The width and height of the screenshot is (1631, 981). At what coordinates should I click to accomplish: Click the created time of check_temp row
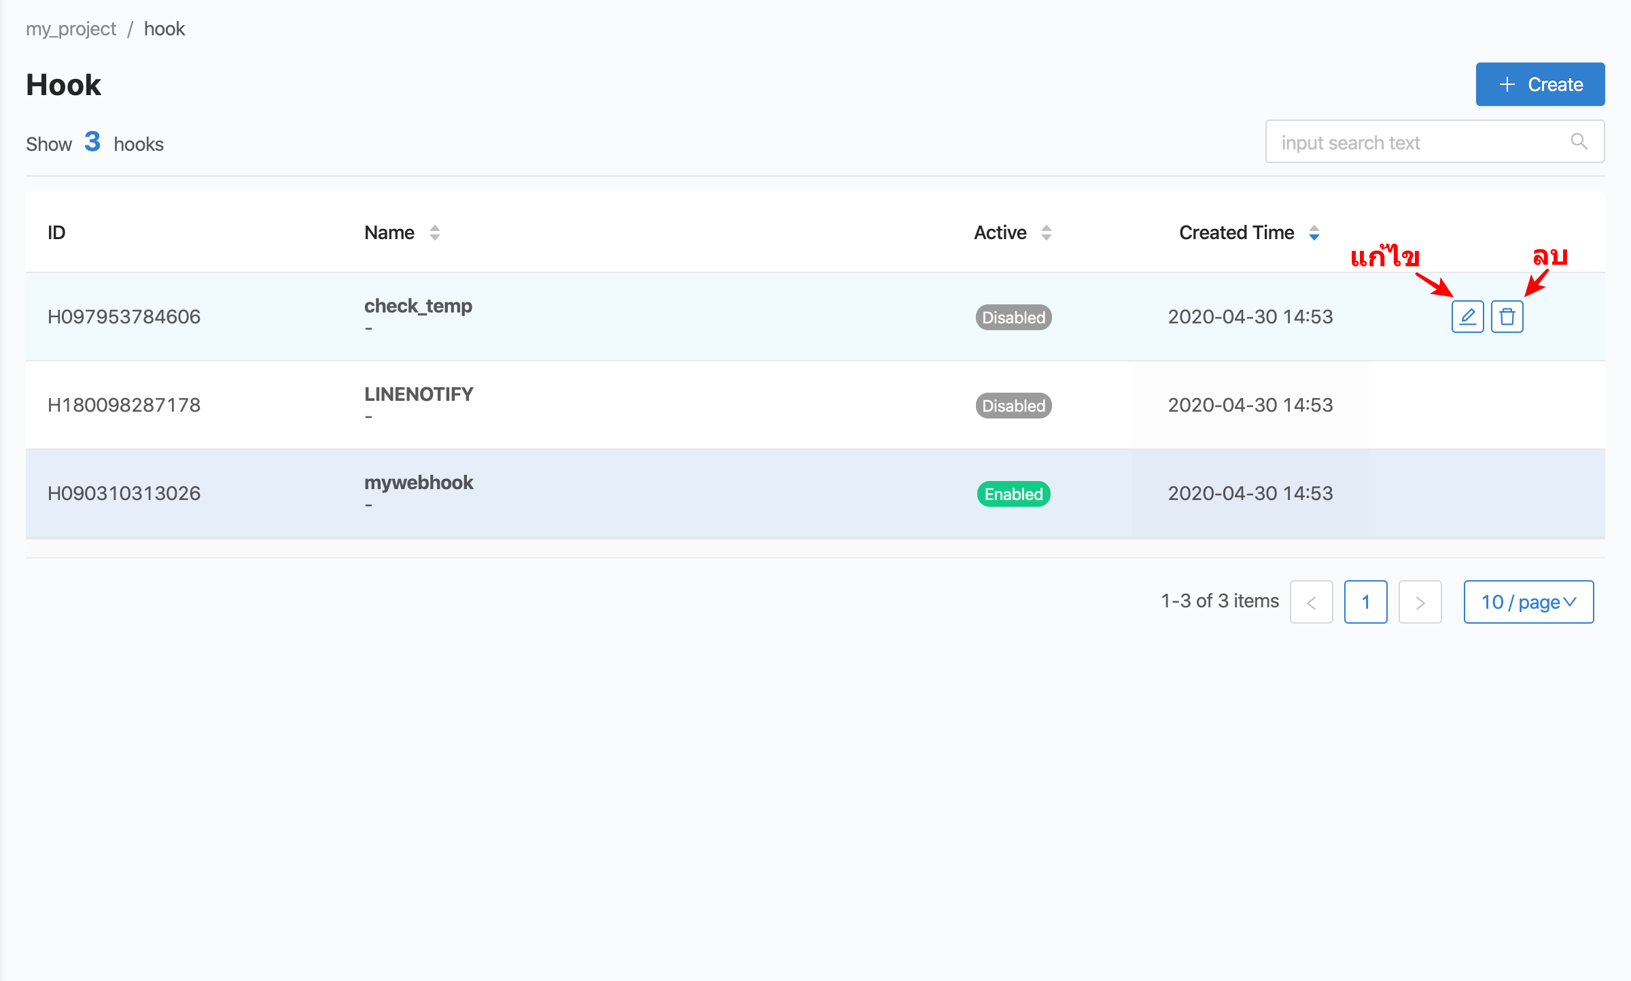tap(1250, 317)
